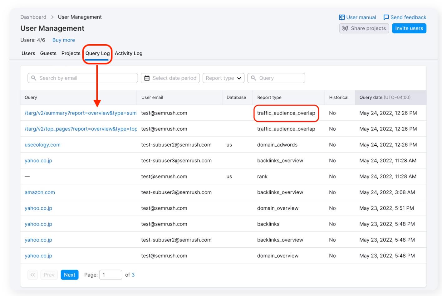Open the calendar icon in Select date period
Screen dimensions: 442x296
coord(147,78)
